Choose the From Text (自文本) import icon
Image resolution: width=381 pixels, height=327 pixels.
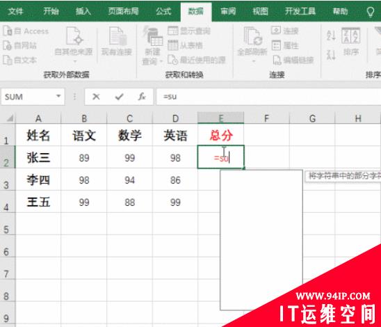point(7,60)
